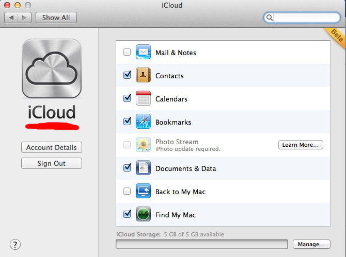Disable the Calendars sync checkbox
This screenshot has width=346, height=257.
127,99
